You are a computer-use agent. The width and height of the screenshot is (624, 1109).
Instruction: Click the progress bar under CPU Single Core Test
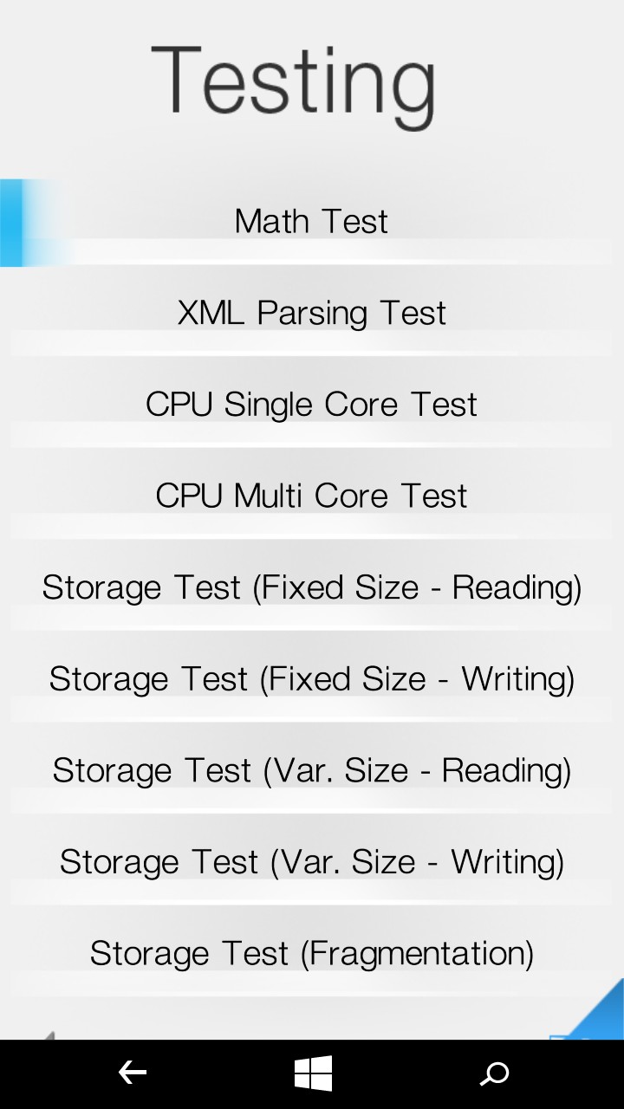(x=311, y=434)
